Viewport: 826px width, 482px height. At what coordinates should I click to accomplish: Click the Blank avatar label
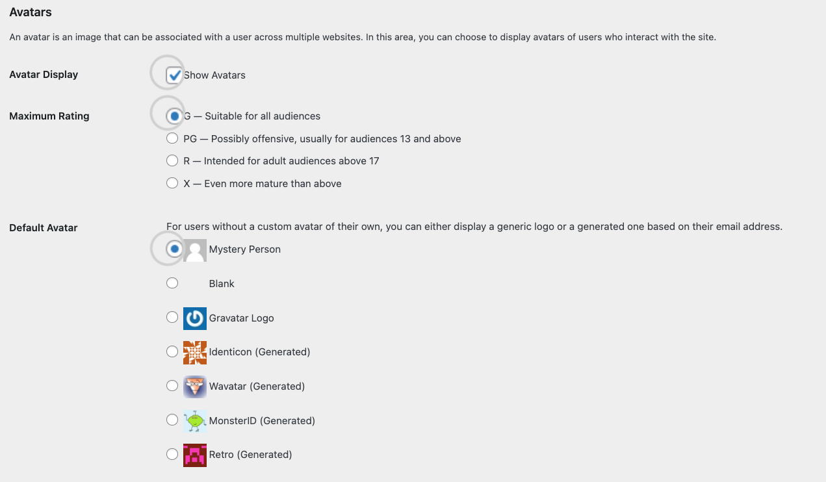coord(222,284)
